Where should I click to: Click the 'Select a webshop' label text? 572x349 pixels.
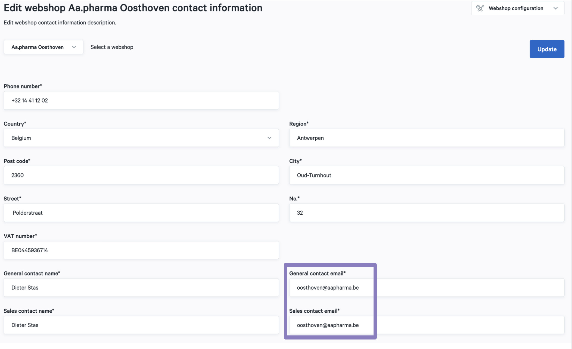coord(112,47)
